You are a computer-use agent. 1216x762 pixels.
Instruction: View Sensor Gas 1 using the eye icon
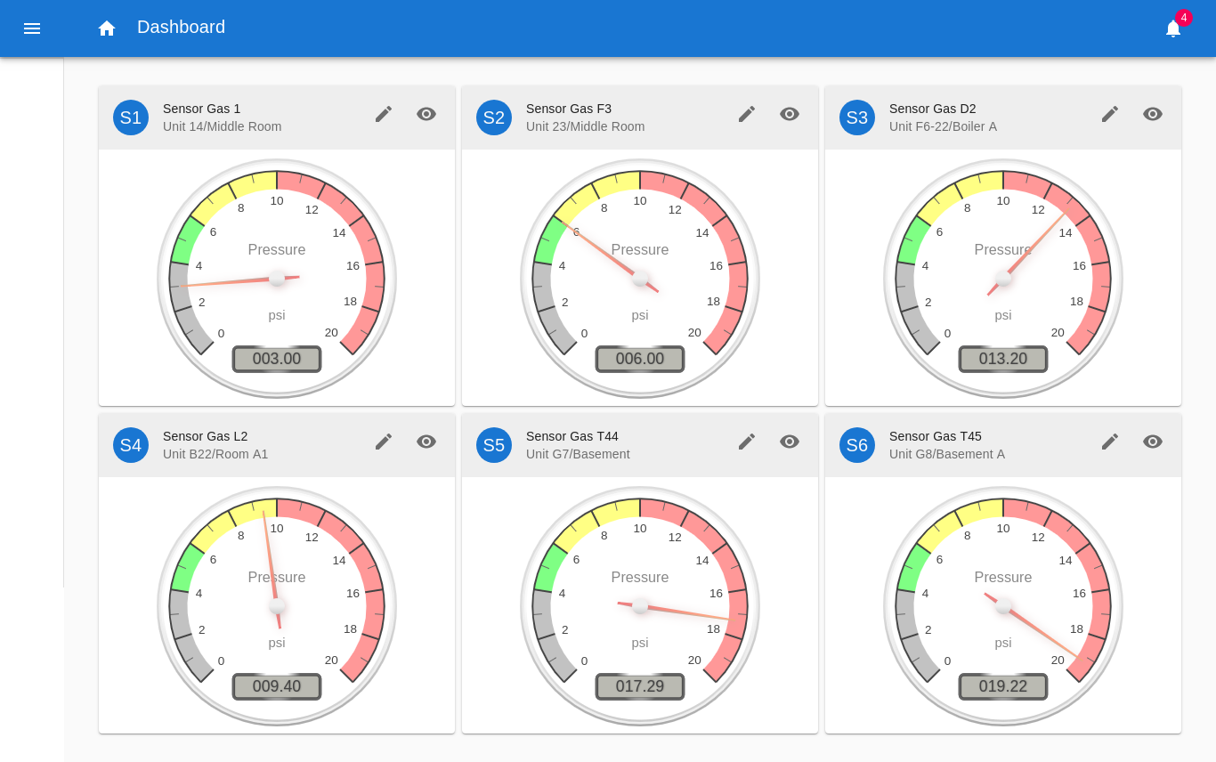pyautogui.click(x=426, y=114)
